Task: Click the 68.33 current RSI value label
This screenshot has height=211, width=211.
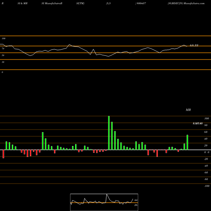Action: click(194, 45)
